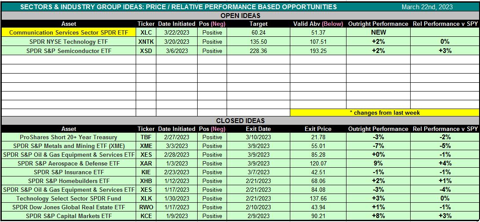Select the TBF ticker cell
Screen dimensions: 480x222
(x=146, y=137)
